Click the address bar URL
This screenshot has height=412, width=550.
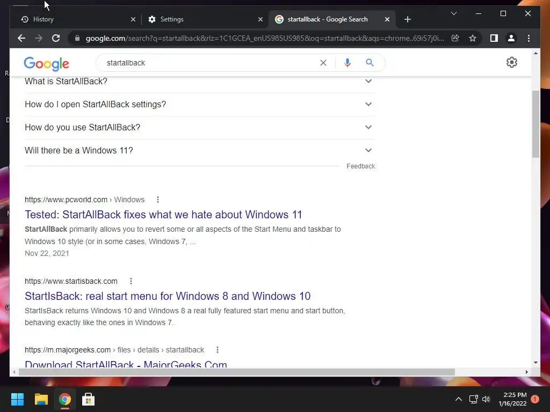point(265,38)
